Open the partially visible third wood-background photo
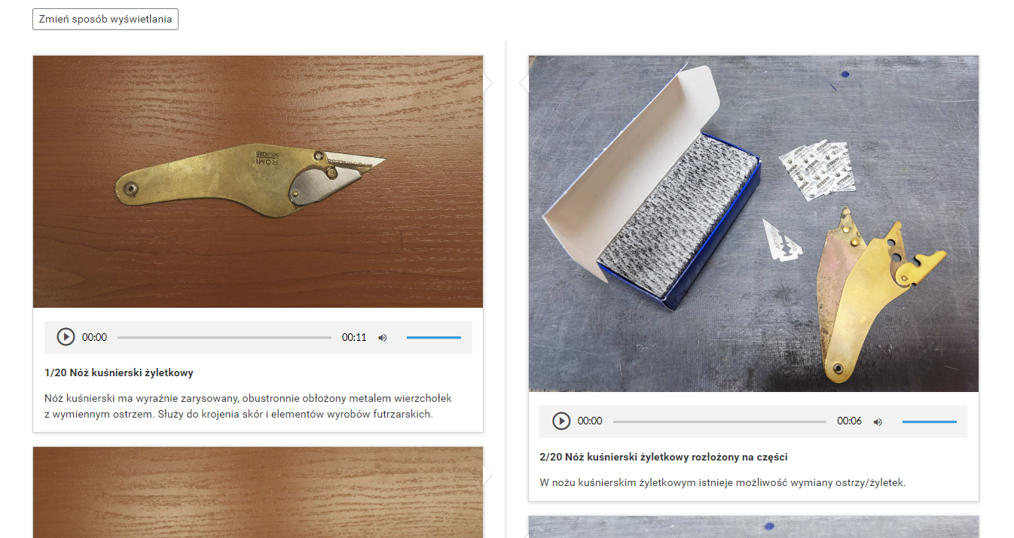This screenshot has width=1014, height=538. (x=258, y=493)
